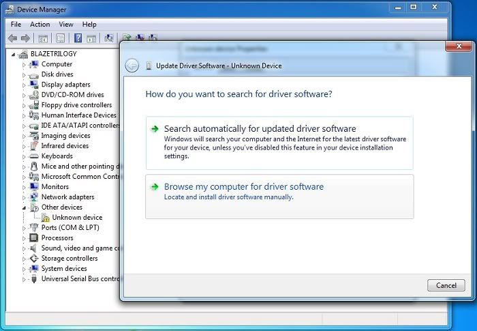Viewport: 477px width, 331px height.
Task: Click the Imaging devices camera icon
Action: coord(34,136)
